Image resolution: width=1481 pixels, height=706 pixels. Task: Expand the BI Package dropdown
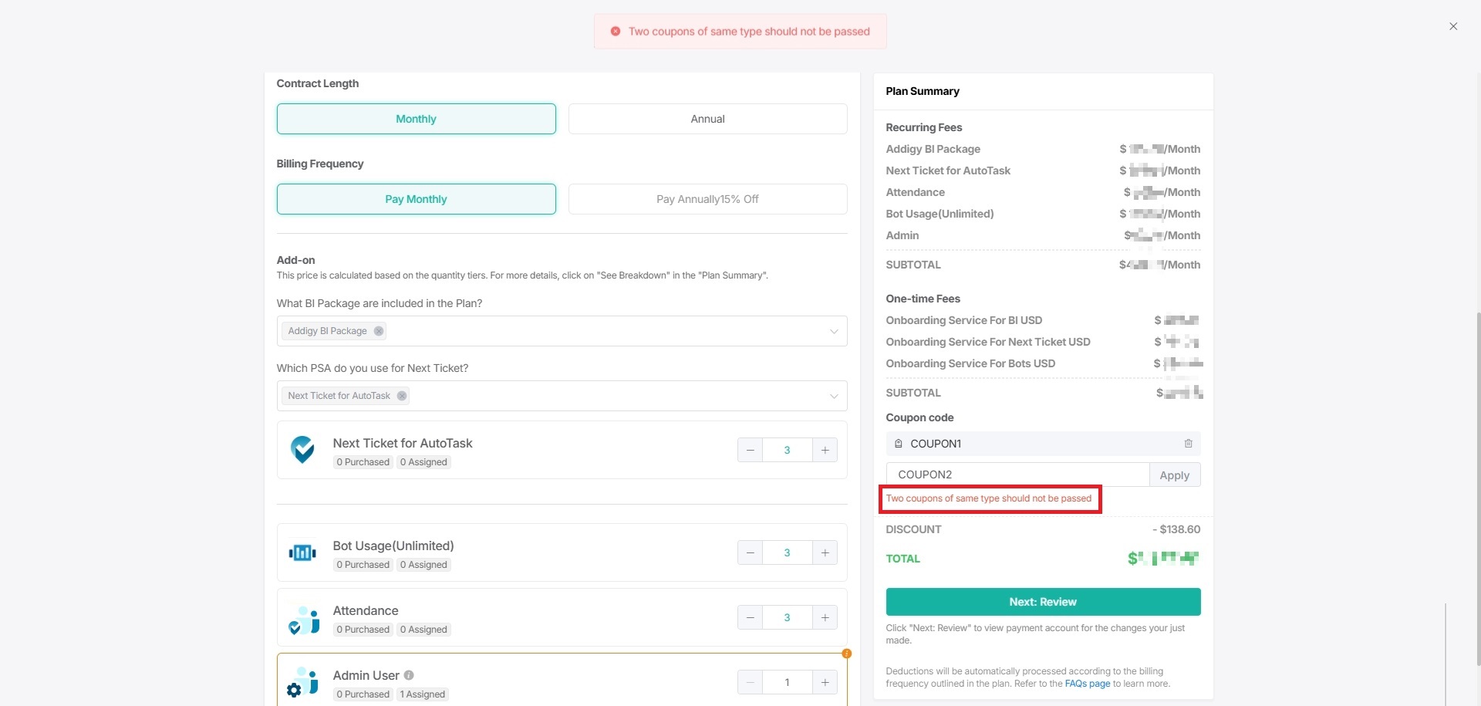pos(833,331)
